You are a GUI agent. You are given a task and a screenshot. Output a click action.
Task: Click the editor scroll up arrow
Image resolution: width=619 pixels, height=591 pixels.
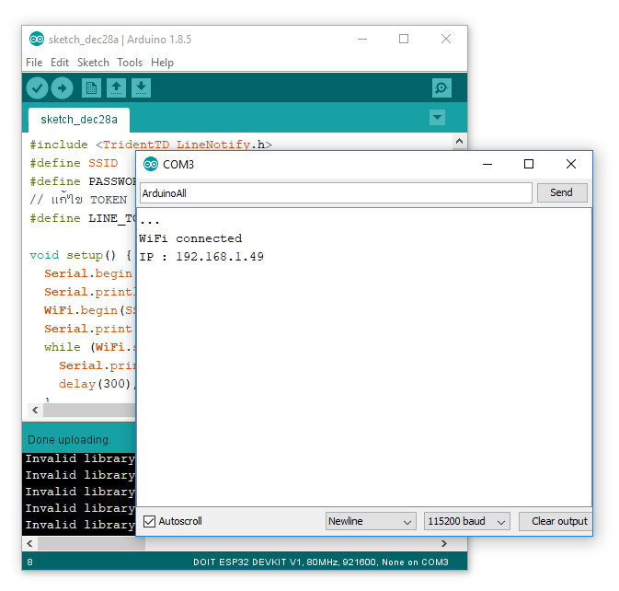tap(459, 141)
